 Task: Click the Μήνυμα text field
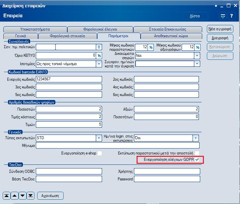click(x=118, y=146)
